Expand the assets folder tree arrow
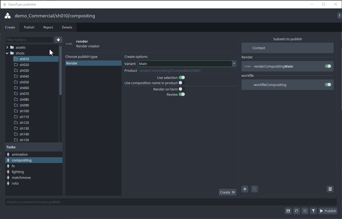 point(7,47)
